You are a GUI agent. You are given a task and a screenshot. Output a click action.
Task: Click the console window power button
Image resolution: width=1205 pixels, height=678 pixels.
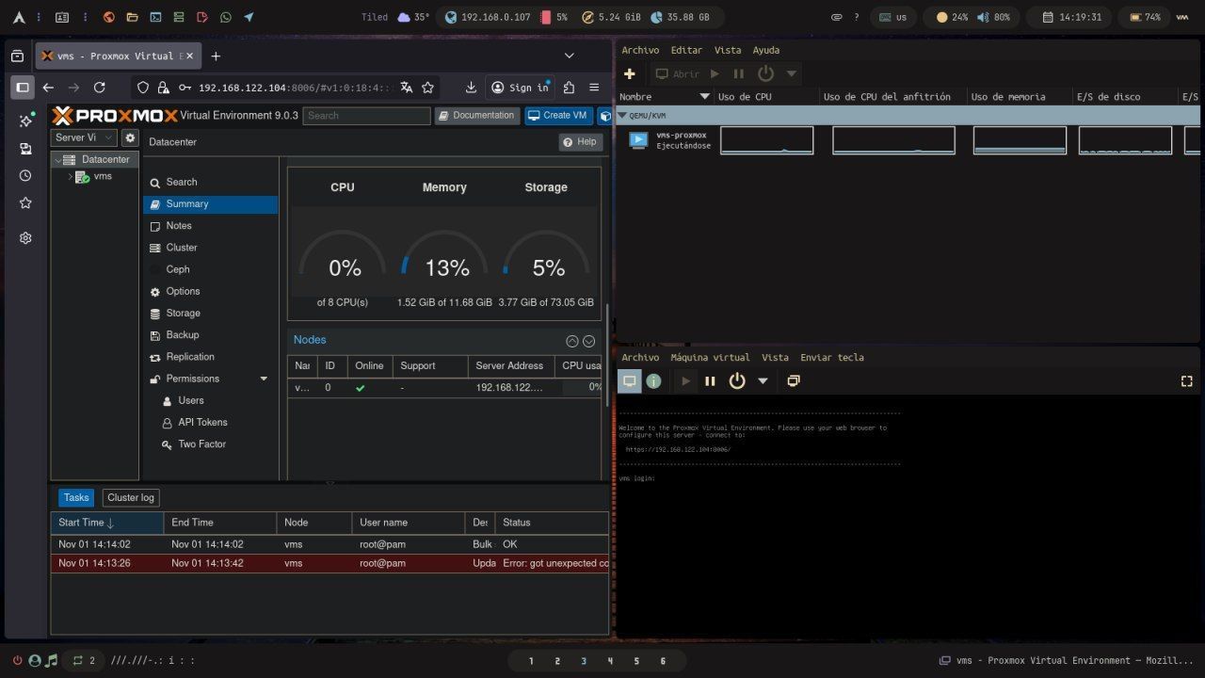pos(737,381)
